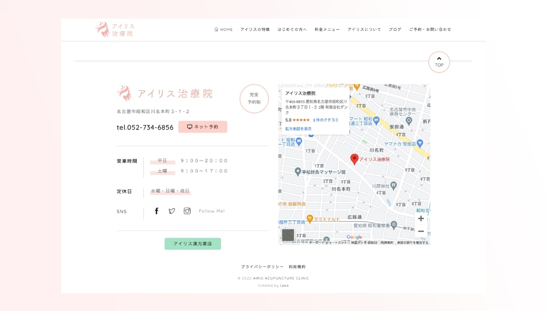Open アイリスの特徴 menu item
Screen dimensions: 547x311
click(255, 30)
